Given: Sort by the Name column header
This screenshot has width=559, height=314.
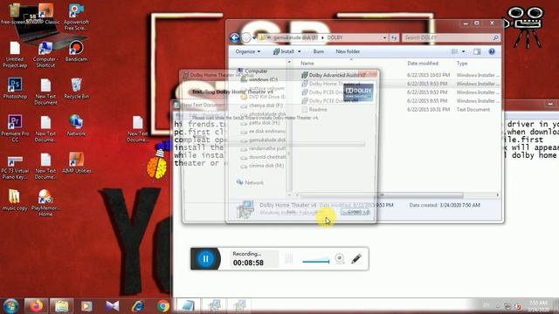Looking at the screenshot, I should (x=307, y=64).
